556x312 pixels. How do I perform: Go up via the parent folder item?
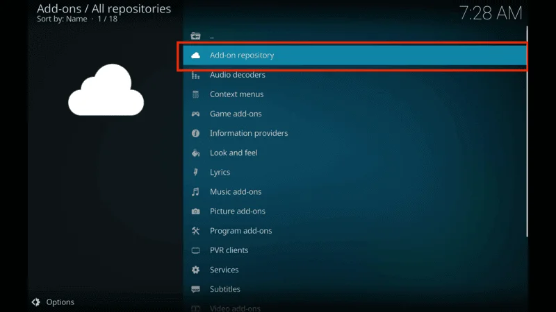pos(211,36)
